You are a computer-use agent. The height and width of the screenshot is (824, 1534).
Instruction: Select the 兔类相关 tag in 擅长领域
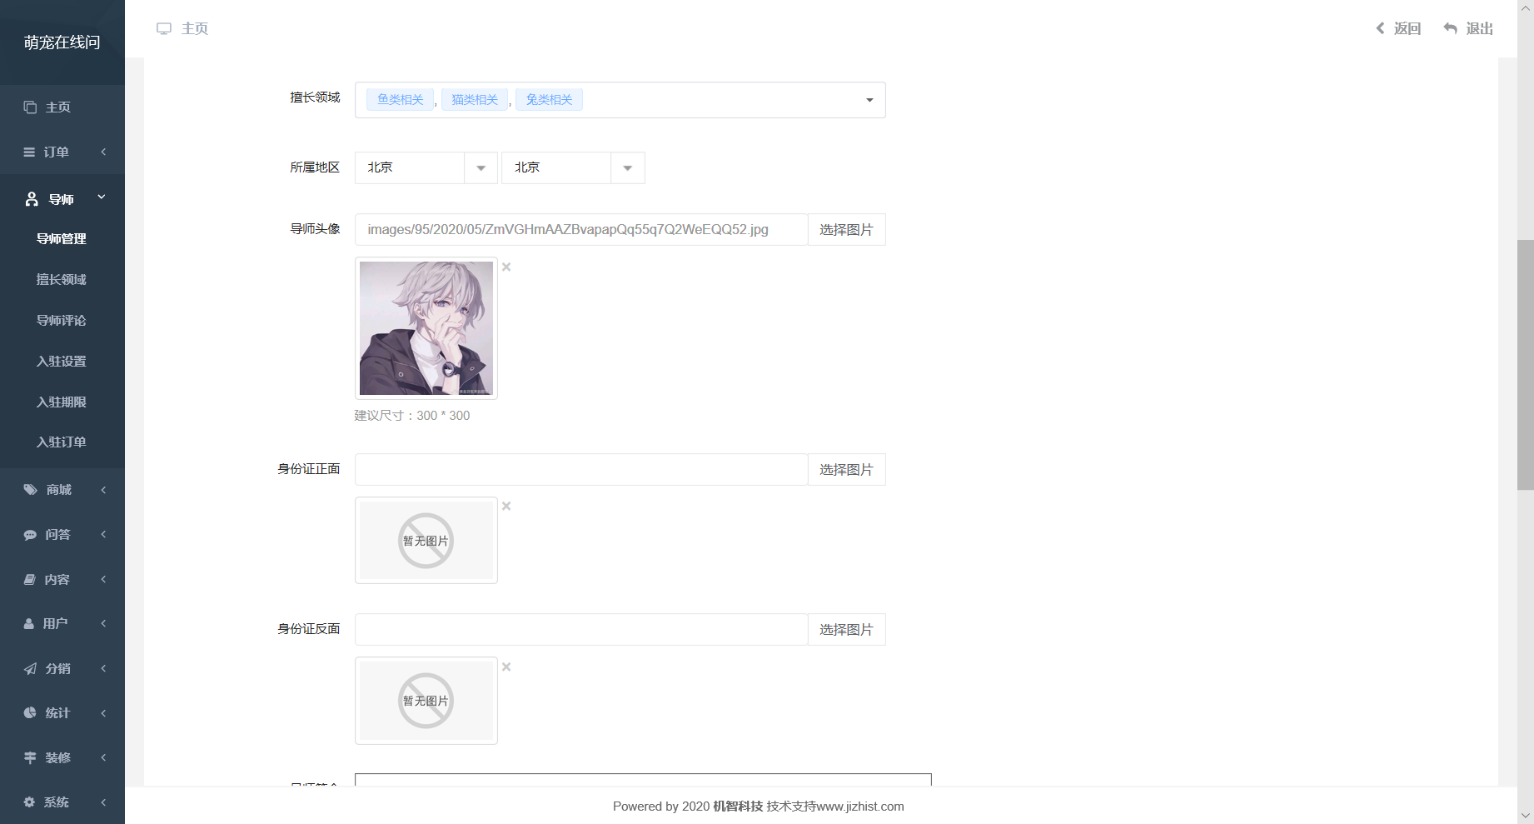coord(550,100)
